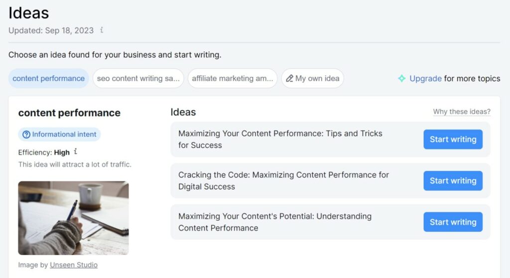Click the info icon next to Efficiency High
Viewport: 510px width, 278px height.
76,152
